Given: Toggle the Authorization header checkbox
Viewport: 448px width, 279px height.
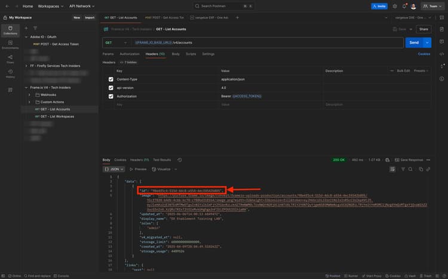Looking at the screenshot, I should pos(111,96).
